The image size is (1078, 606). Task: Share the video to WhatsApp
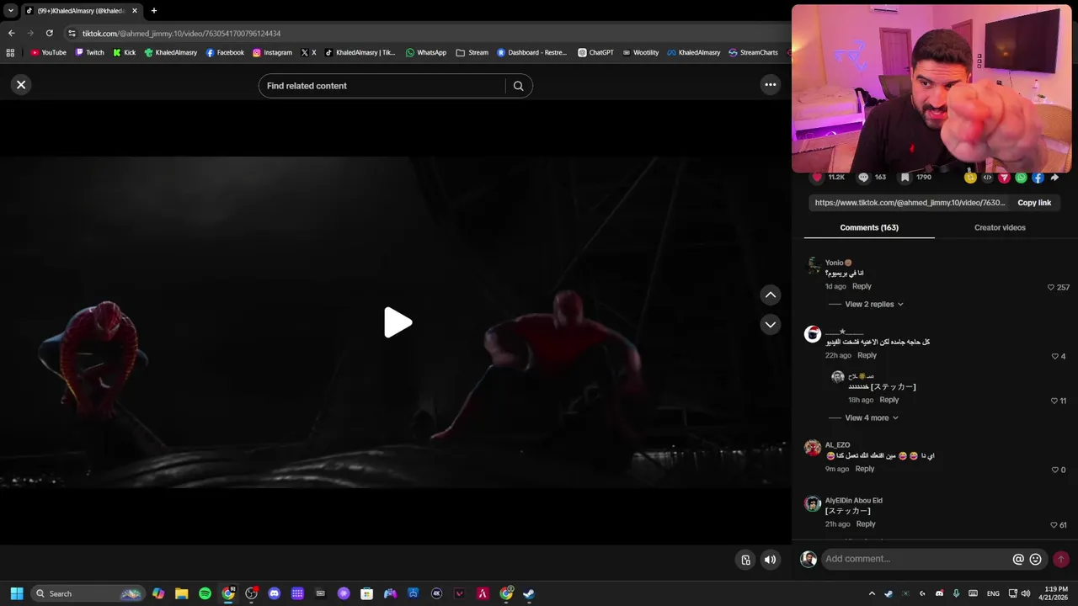(1021, 178)
